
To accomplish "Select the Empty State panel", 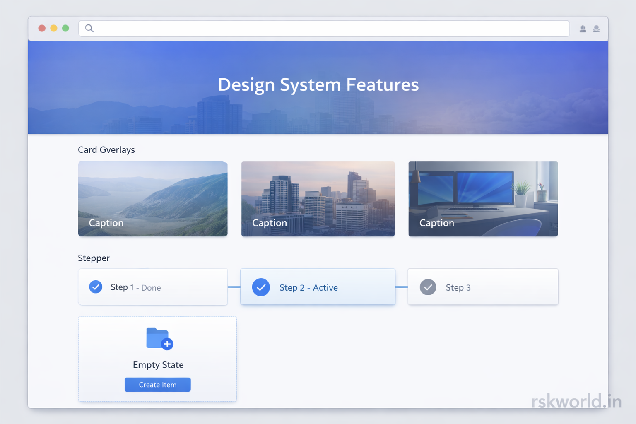I will tap(157, 359).
